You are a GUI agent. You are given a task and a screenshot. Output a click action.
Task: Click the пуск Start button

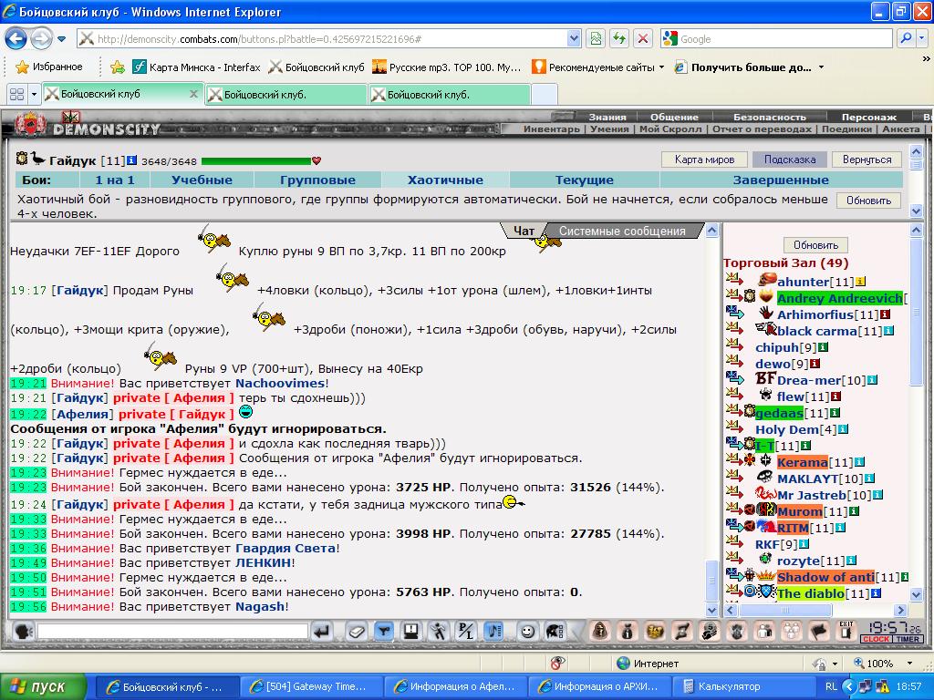[43, 686]
